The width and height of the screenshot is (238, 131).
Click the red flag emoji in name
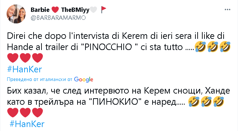(103, 10)
